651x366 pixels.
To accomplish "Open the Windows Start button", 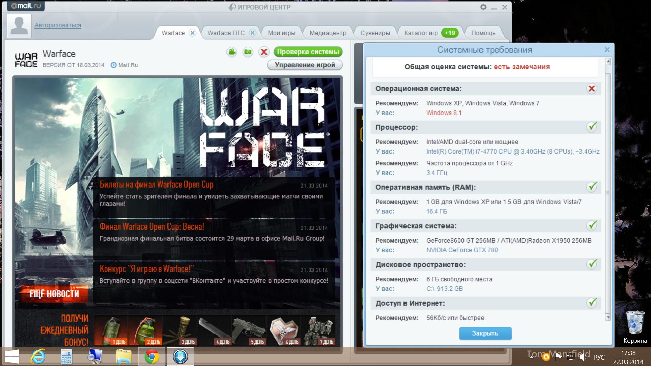I will pos(12,357).
